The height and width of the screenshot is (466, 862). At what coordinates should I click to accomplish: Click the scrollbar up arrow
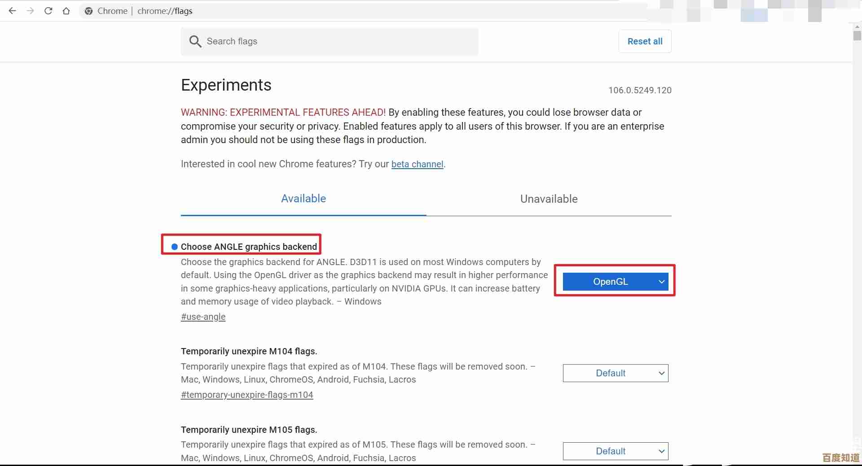coord(857,26)
